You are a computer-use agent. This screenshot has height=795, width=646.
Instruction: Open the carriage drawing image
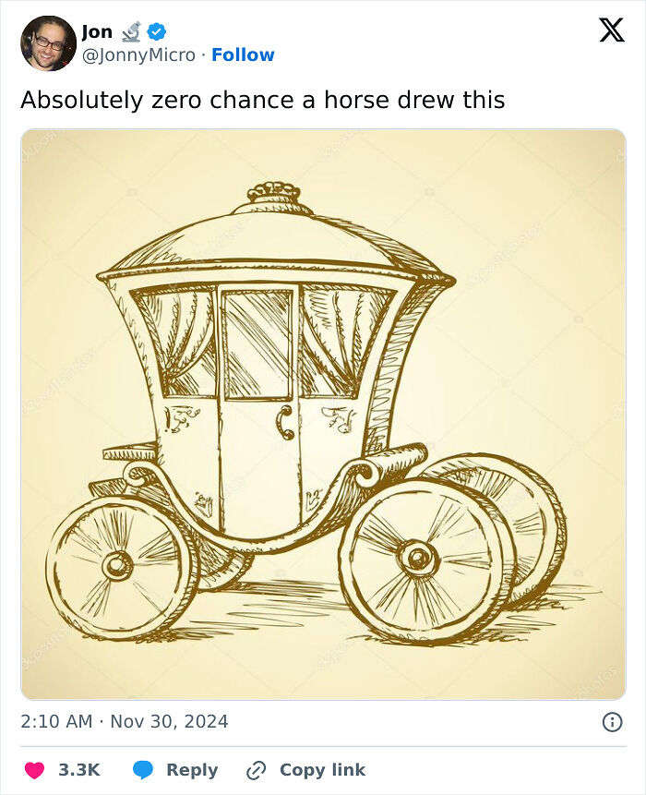click(323, 415)
